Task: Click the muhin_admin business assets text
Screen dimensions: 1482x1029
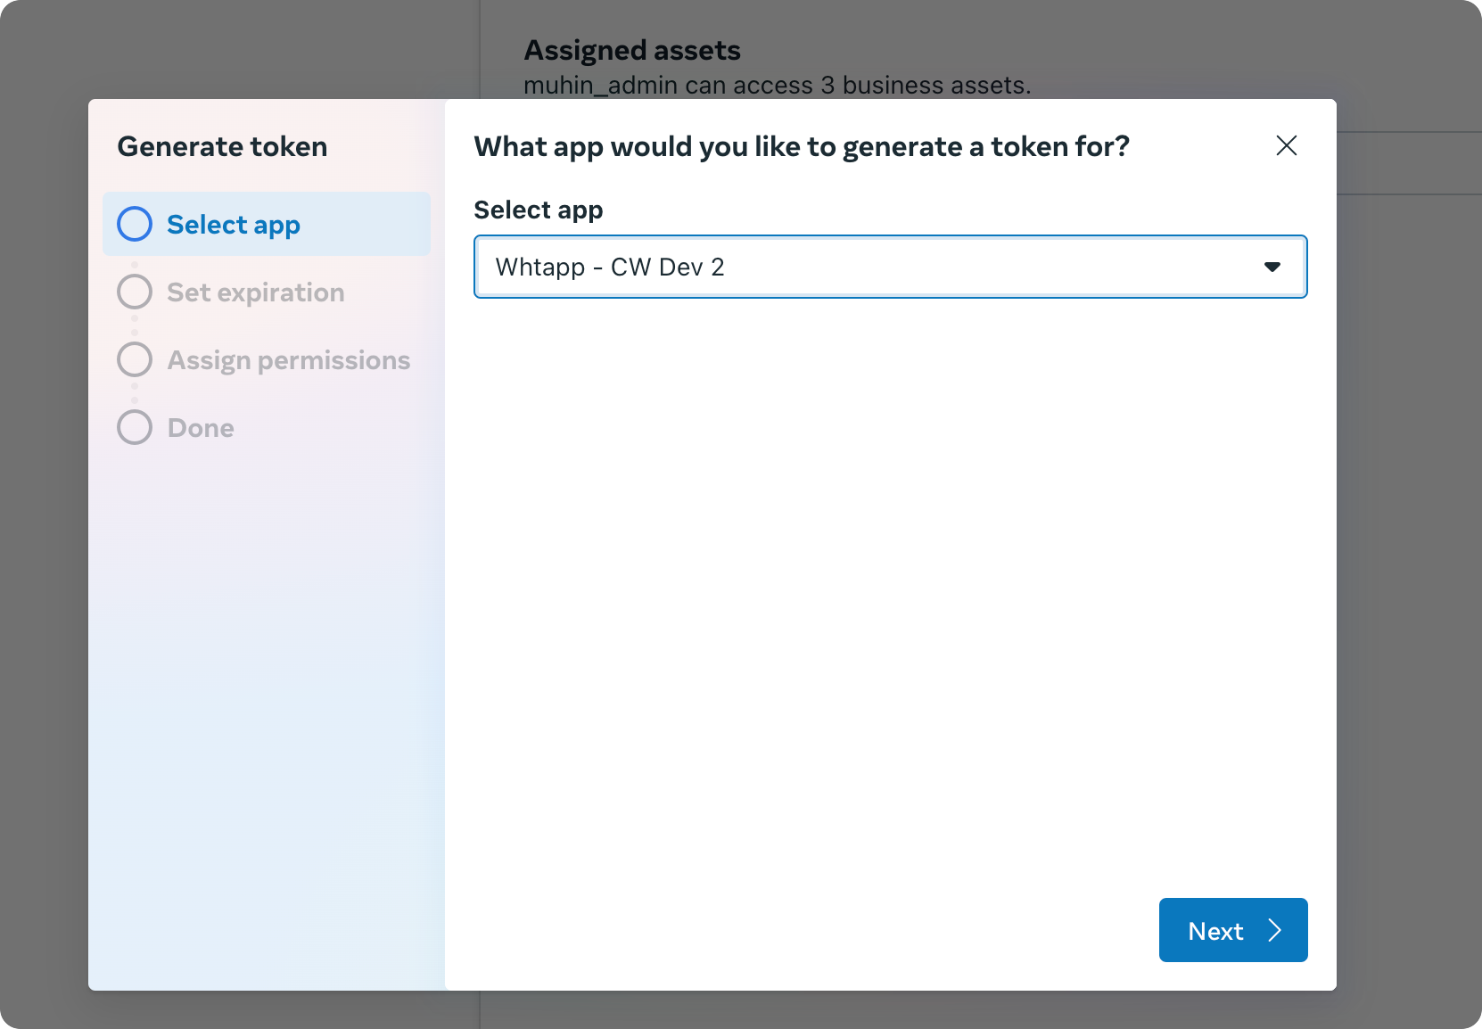Action: point(777,86)
